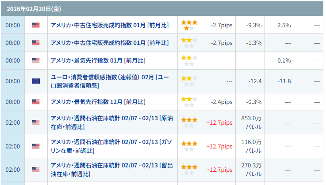The width and height of the screenshot is (326, 185).
Task: Click the star rating in ガソリン在庫 row
Action: click(x=189, y=146)
